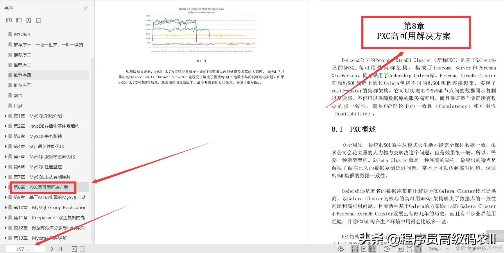This screenshot has height=253, width=504.
Task: Open bookmark 第8章 PXC高可用解决方案
Action: point(41,187)
